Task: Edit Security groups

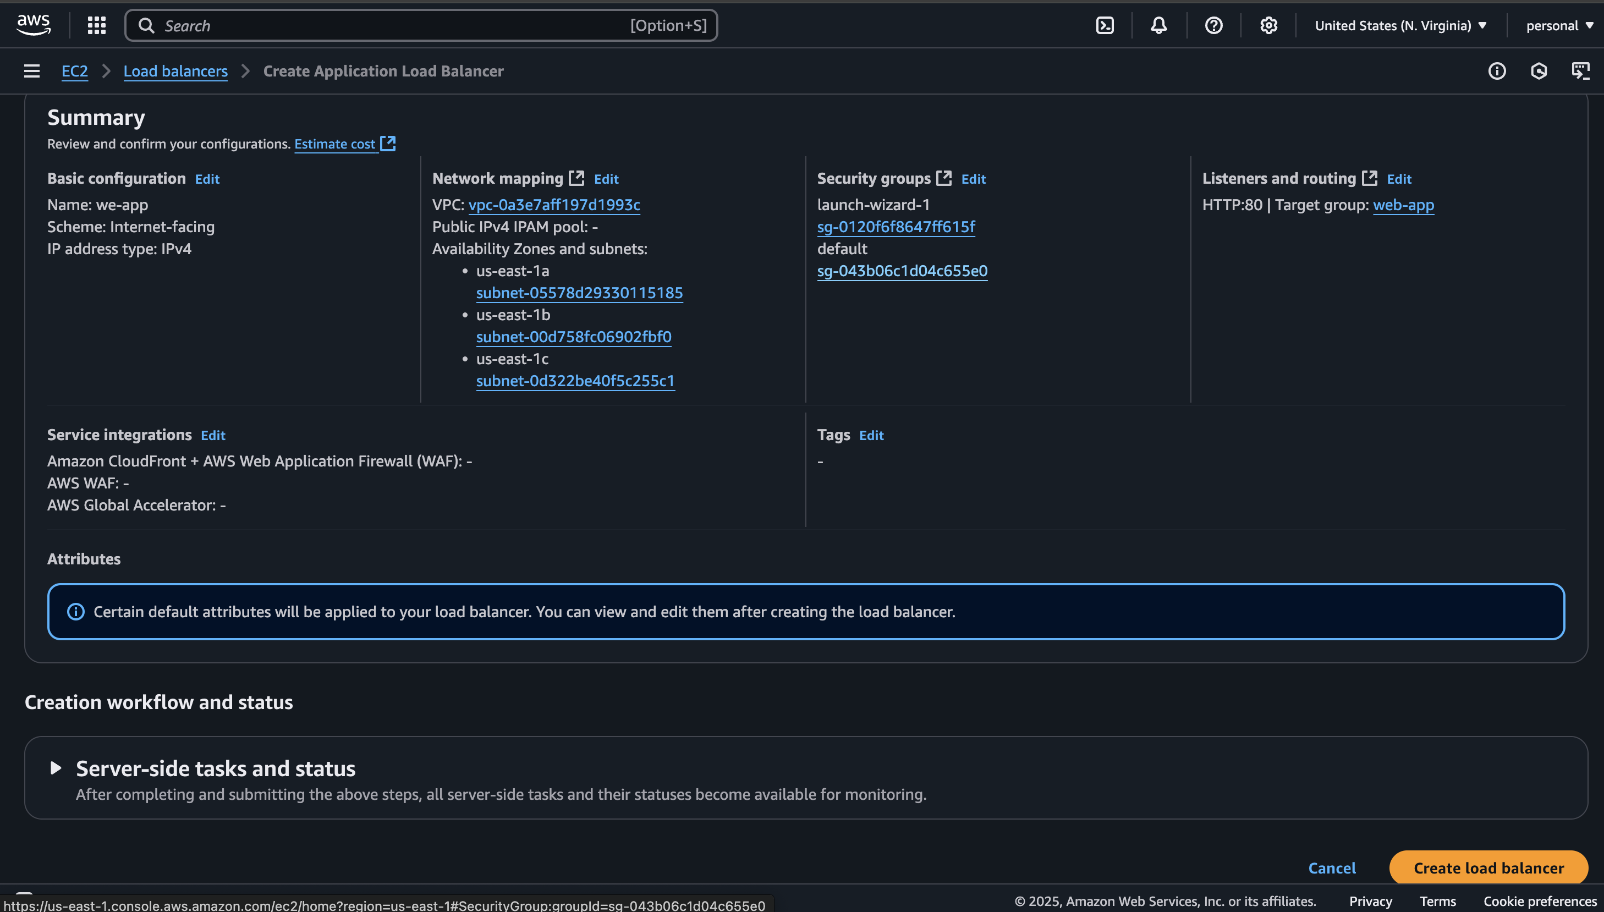Action: [973, 179]
